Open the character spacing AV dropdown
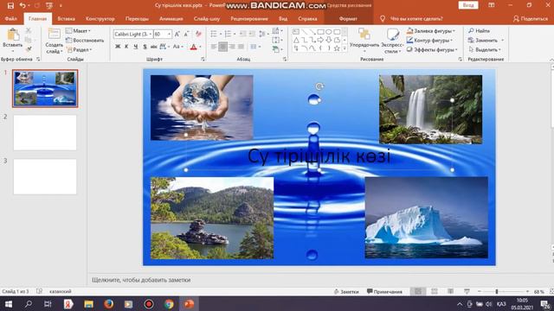 [x=164, y=47]
